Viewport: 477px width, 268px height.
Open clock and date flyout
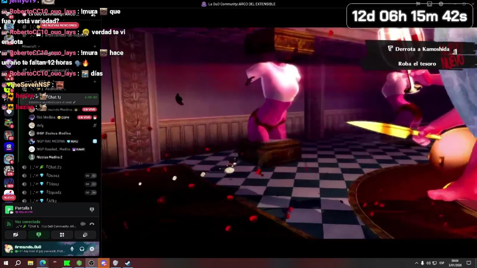click(x=455, y=263)
